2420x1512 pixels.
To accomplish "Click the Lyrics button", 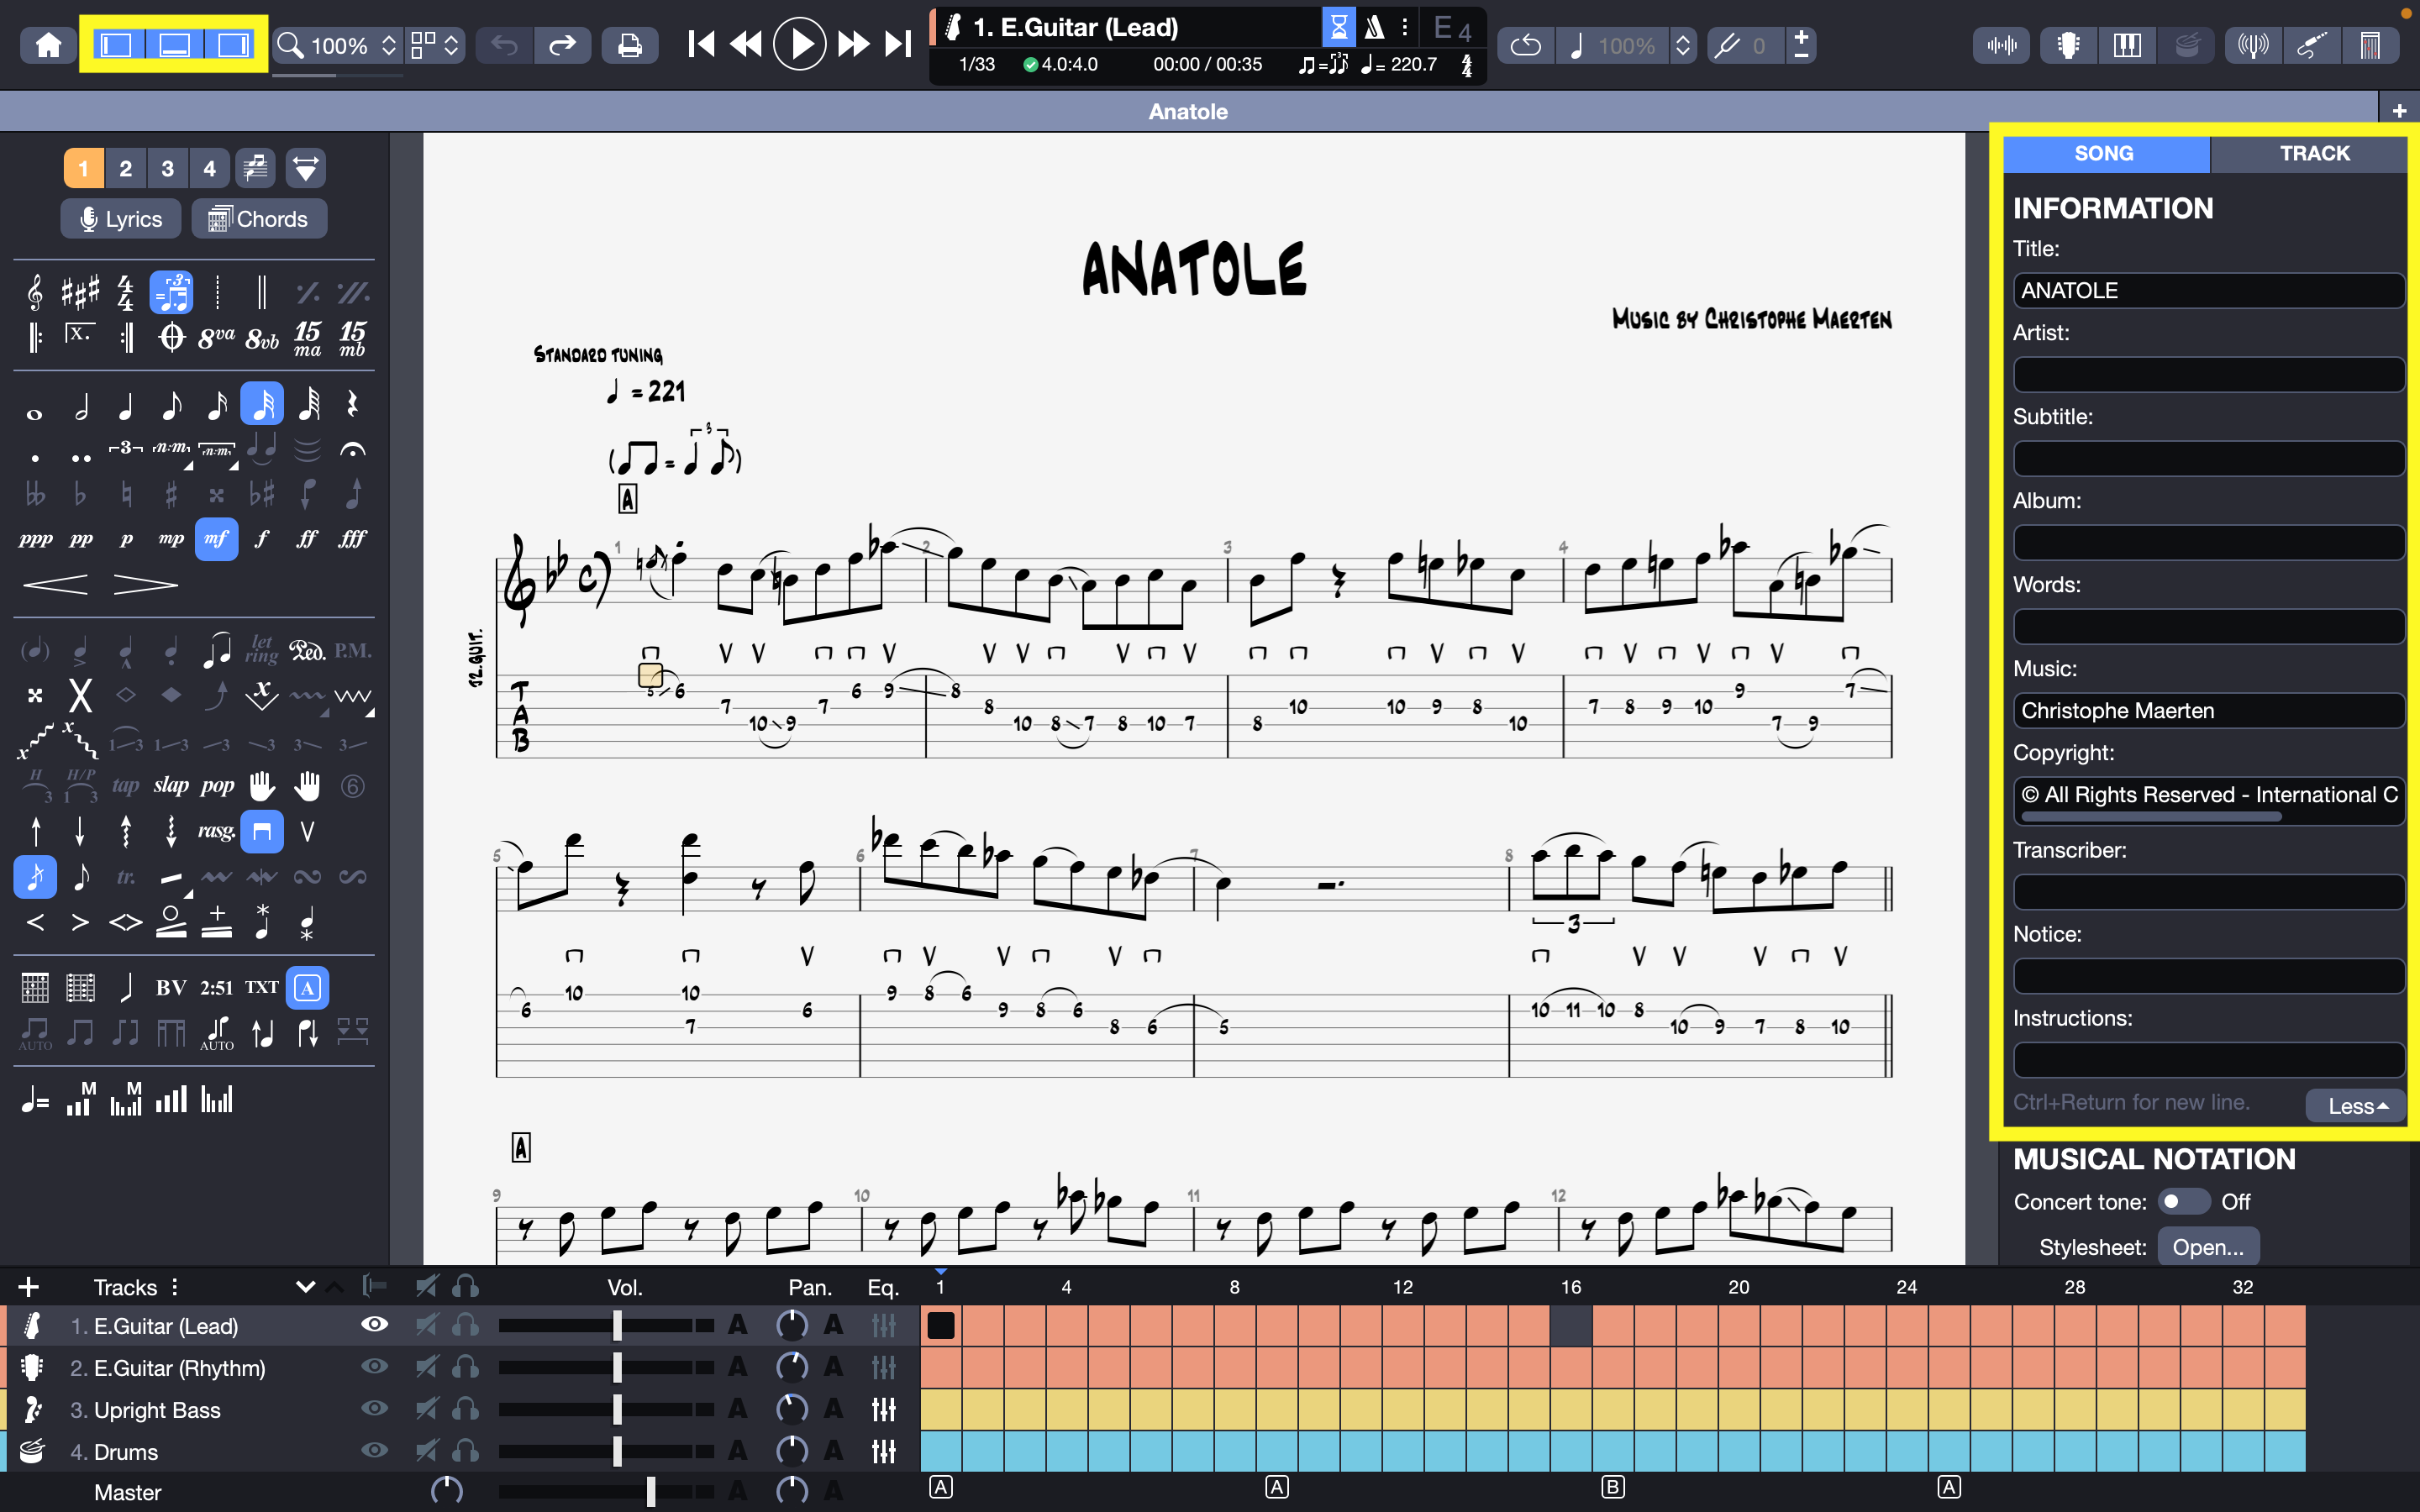I will point(120,219).
